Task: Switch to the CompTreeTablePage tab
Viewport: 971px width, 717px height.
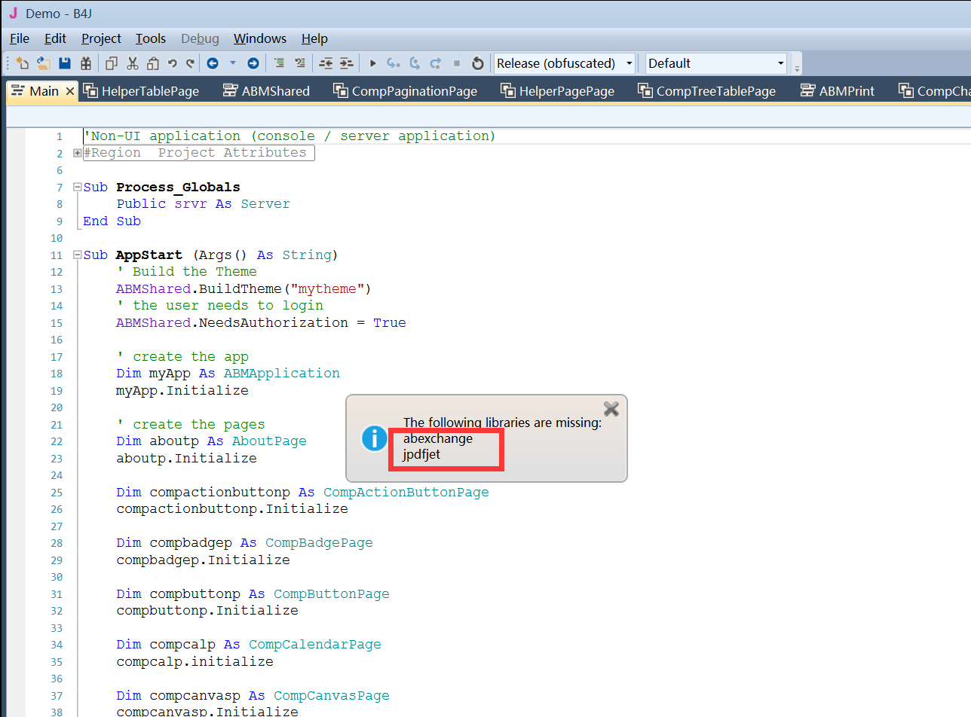Action: [x=707, y=91]
